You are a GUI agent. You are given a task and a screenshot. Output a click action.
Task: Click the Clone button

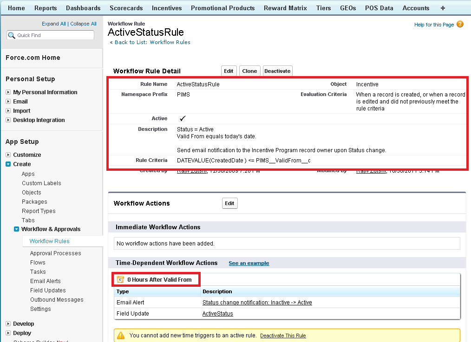pyautogui.click(x=249, y=71)
